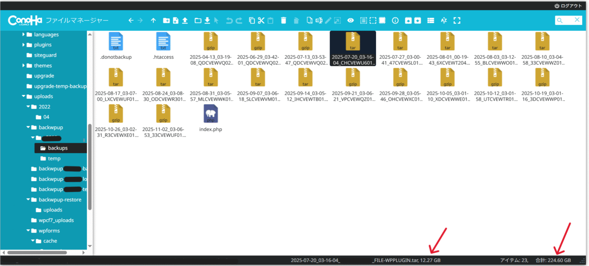Image resolution: width=589 pixels, height=266 pixels.
Task: Click the A-Z sort icon
Action: [x=444, y=21]
